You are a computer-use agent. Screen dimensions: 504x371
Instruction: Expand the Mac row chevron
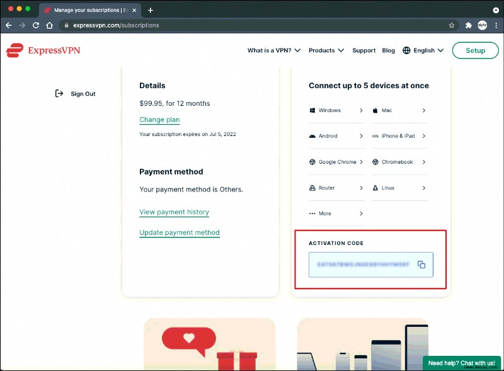pos(424,110)
